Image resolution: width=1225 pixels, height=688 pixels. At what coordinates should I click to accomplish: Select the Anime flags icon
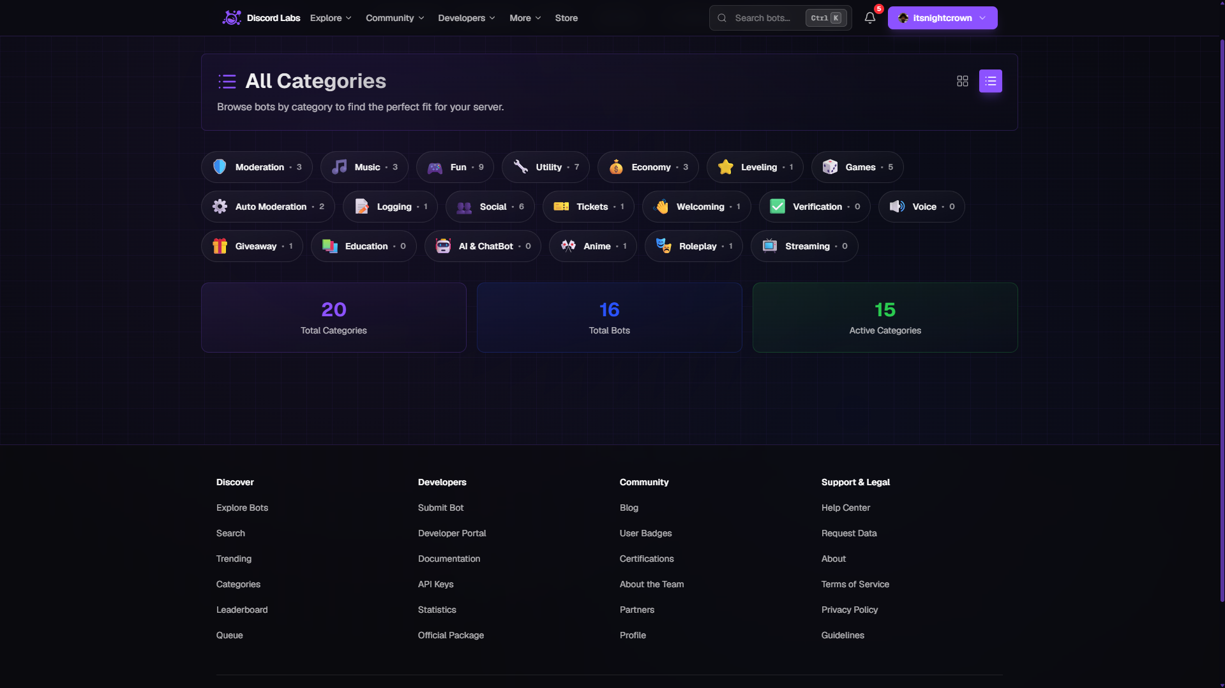pyautogui.click(x=568, y=246)
